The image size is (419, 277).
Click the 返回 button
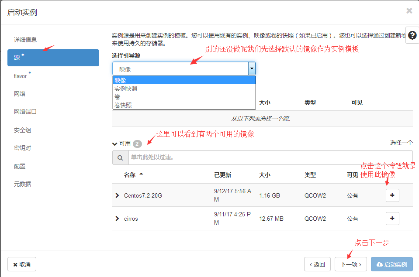[317, 264]
